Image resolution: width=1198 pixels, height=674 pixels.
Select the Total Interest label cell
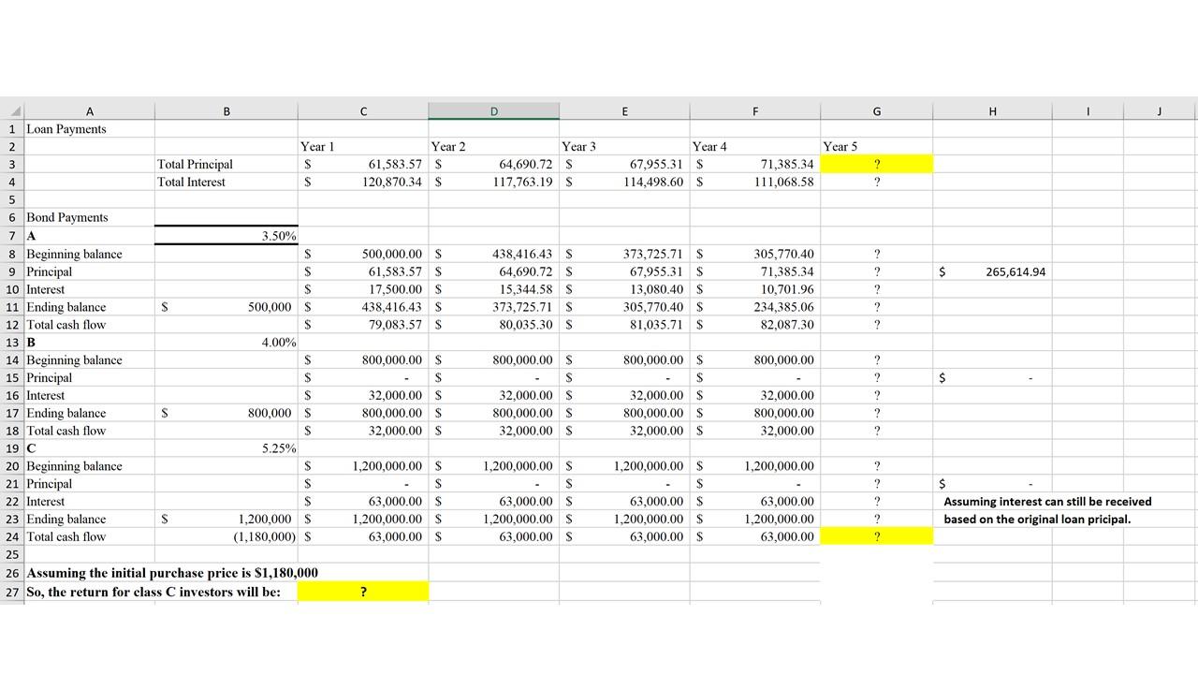pos(226,182)
